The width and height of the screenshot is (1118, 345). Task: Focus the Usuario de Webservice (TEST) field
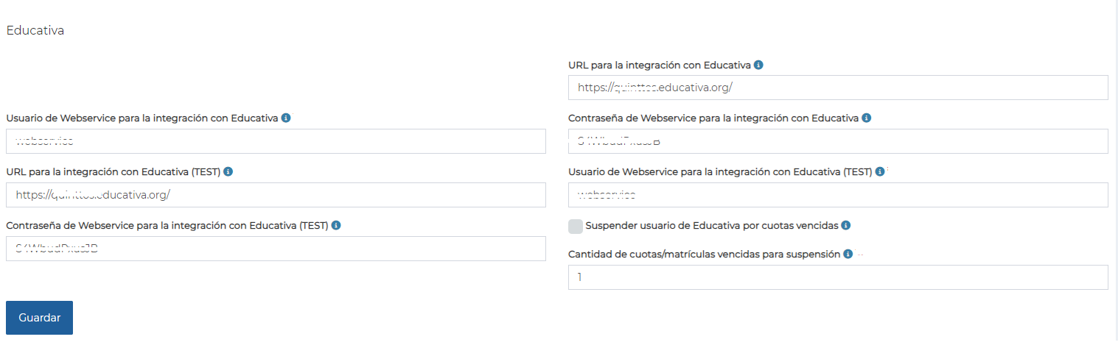pyautogui.click(x=838, y=195)
